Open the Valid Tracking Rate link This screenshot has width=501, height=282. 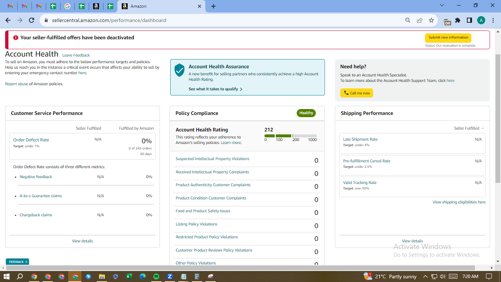coord(360,182)
